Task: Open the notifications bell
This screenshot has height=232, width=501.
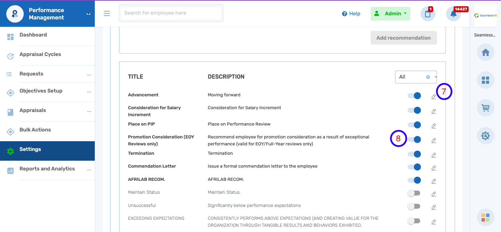Action: click(453, 14)
